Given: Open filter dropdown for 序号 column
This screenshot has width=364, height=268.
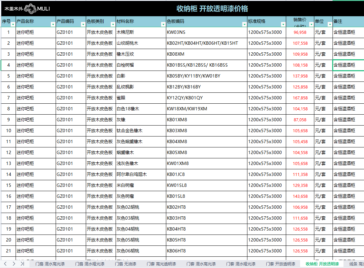Looking at the screenshot, I should click(13, 24).
